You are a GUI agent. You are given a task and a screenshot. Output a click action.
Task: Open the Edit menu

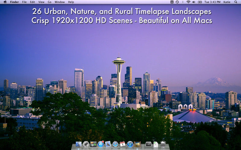pyautogui.click(x=33, y=2)
